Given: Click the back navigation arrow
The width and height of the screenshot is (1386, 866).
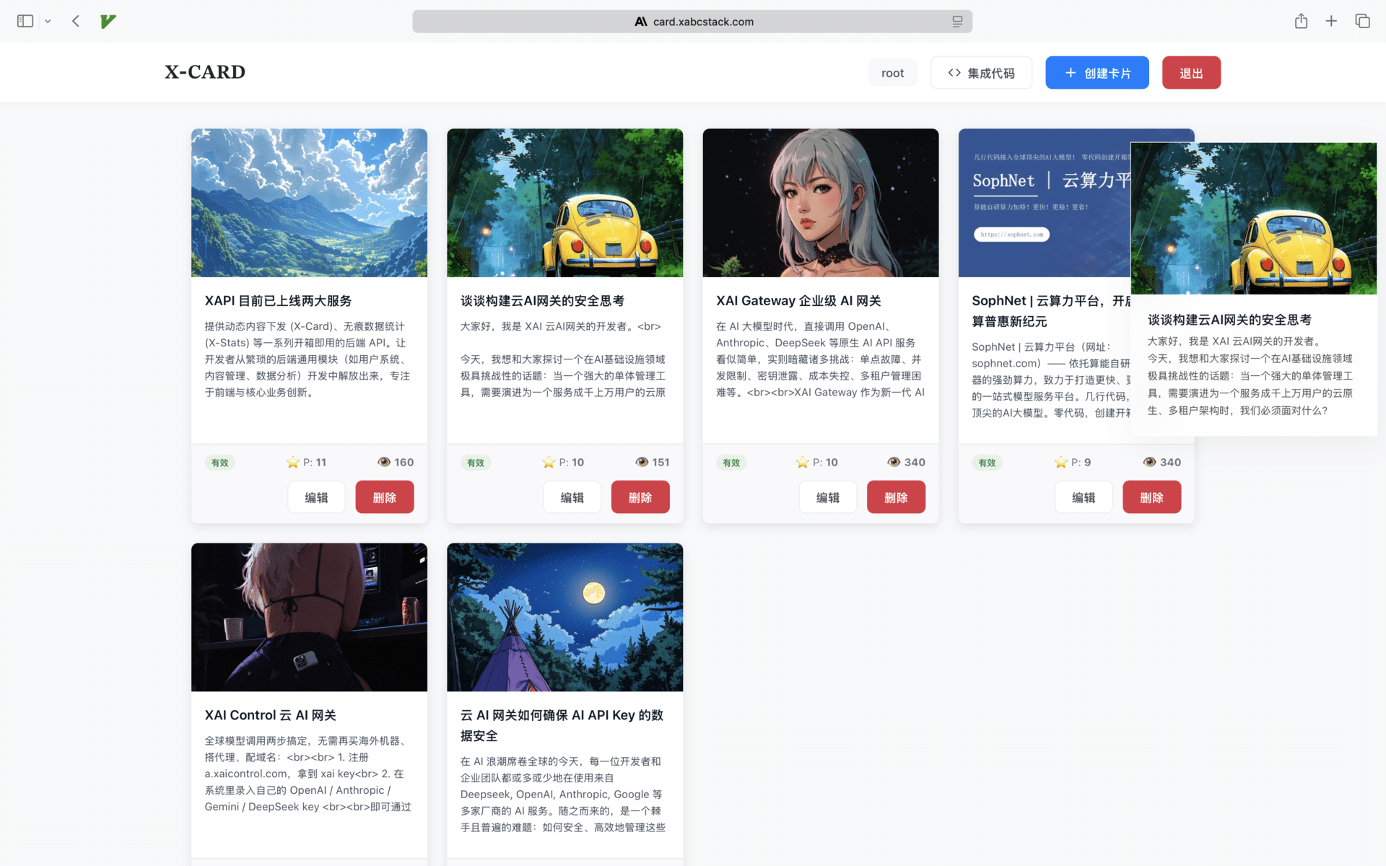Looking at the screenshot, I should (75, 21).
